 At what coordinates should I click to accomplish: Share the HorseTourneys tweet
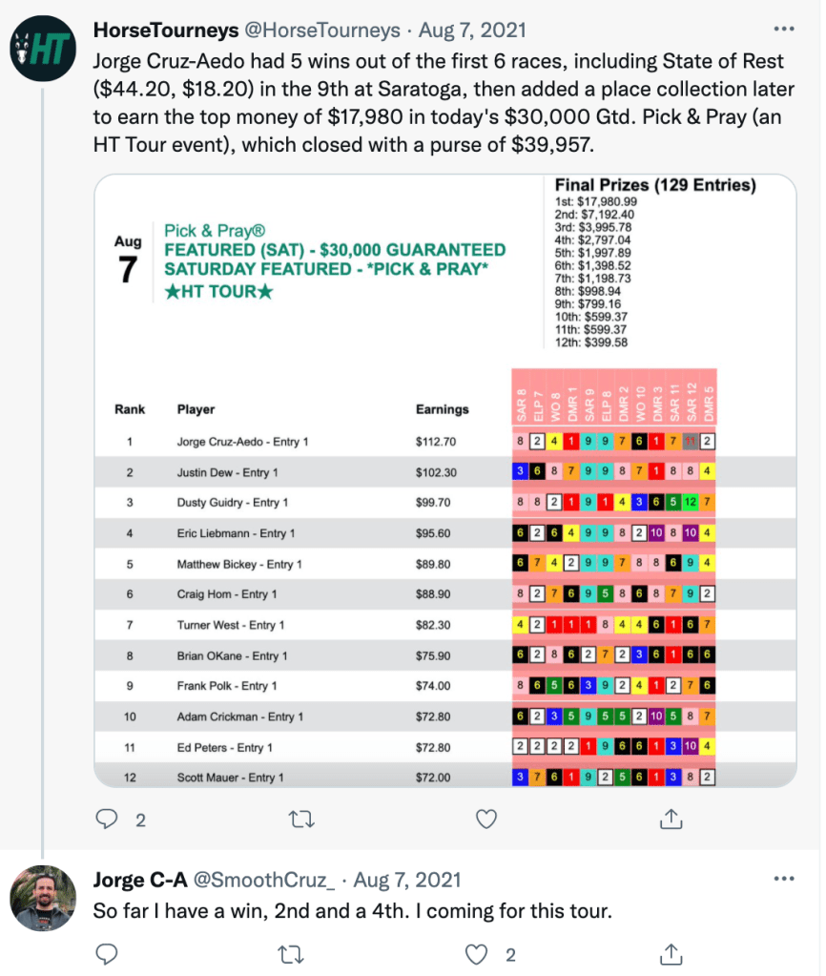coord(671,819)
